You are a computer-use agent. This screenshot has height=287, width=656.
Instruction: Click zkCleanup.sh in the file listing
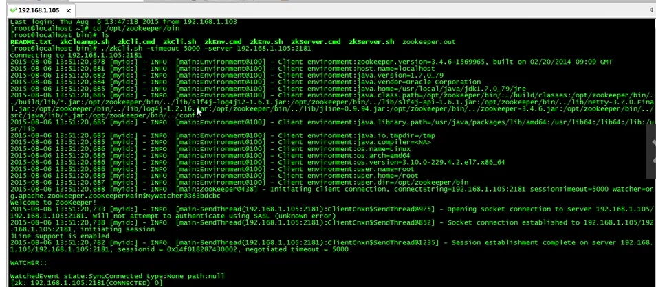pos(85,42)
